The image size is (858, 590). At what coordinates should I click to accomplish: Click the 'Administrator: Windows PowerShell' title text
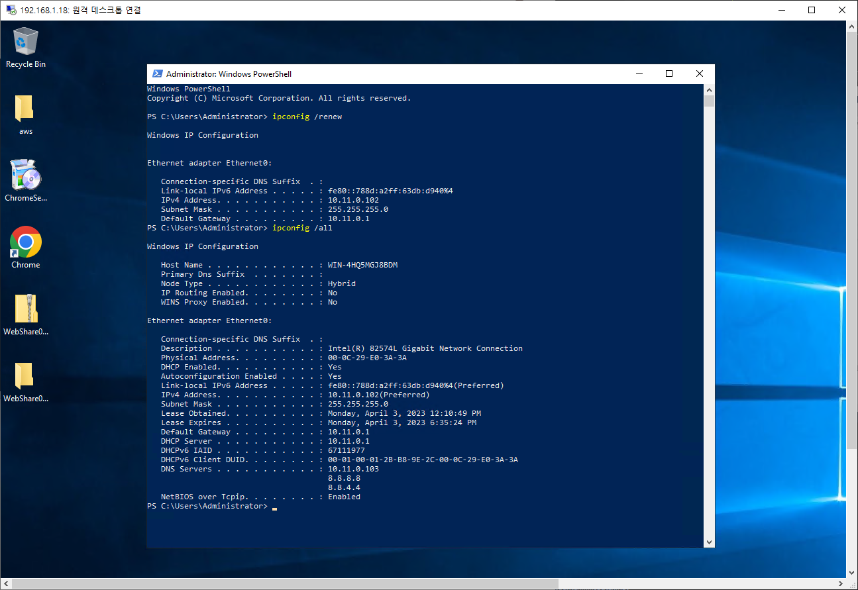pyautogui.click(x=229, y=74)
